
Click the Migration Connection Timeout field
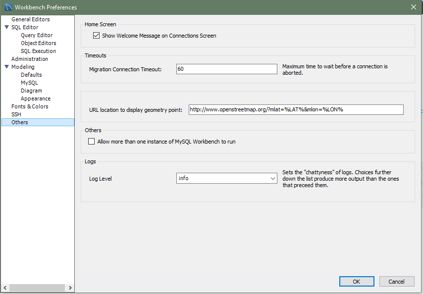click(226, 69)
